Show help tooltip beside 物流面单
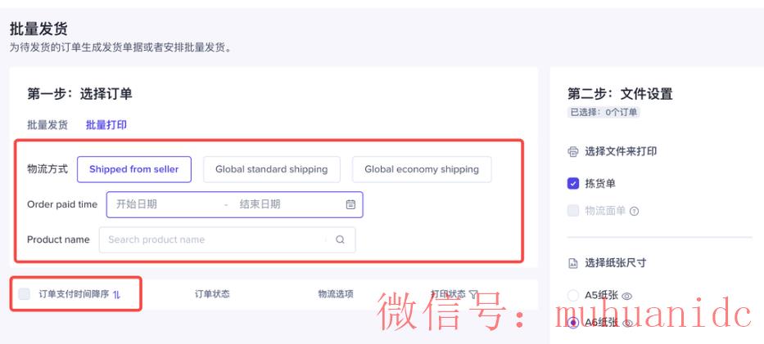 click(x=634, y=212)
